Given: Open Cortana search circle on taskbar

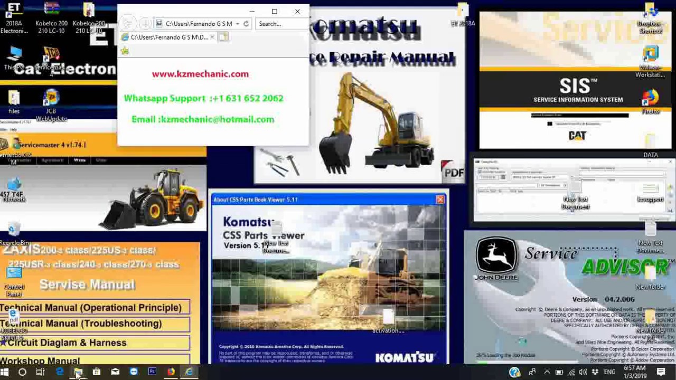Looking at the screenshot, I should (22, 372).
